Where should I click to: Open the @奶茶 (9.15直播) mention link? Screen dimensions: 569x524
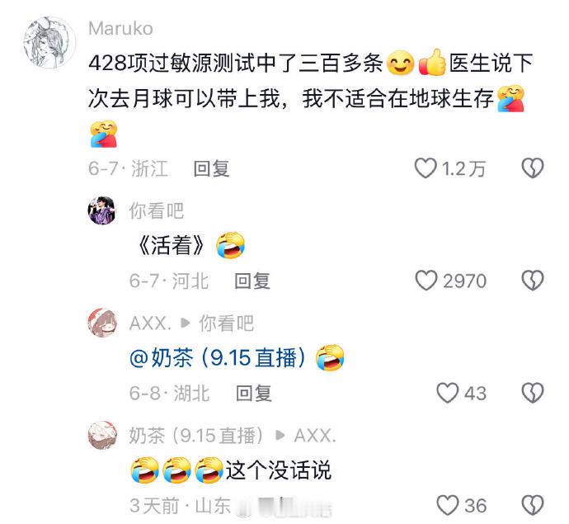(x=218, y=357)
